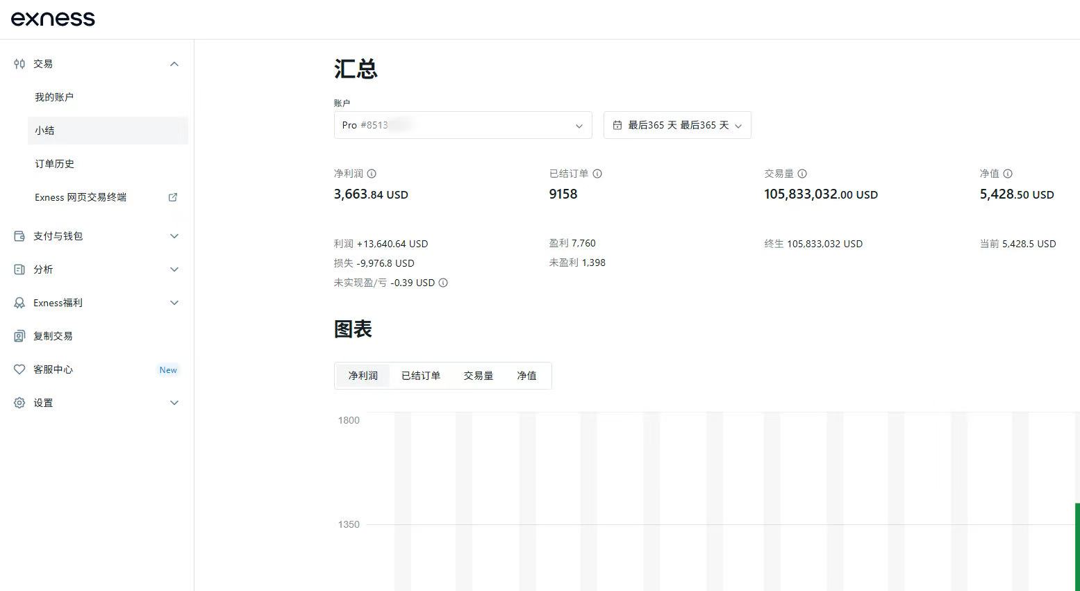Screen dimensions: 1080x591
Task: Expand the Exness福利 section chevron
Action: (x=174, y=303)
